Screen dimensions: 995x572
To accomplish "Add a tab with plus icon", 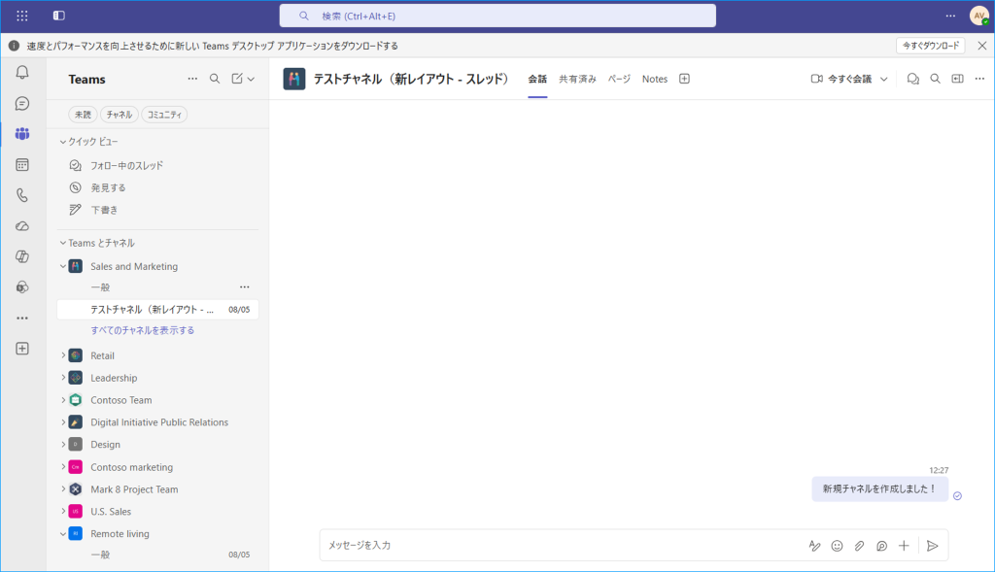I will pyautogui.click(x=684, y=79).
